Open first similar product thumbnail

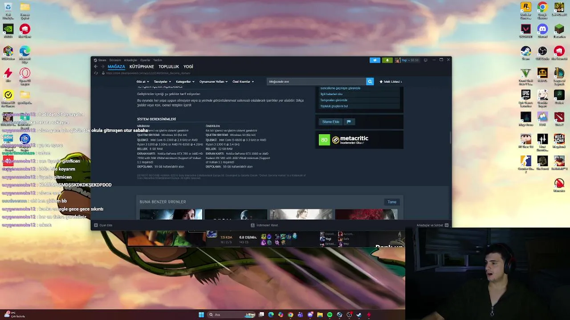(x=171, y=214)
